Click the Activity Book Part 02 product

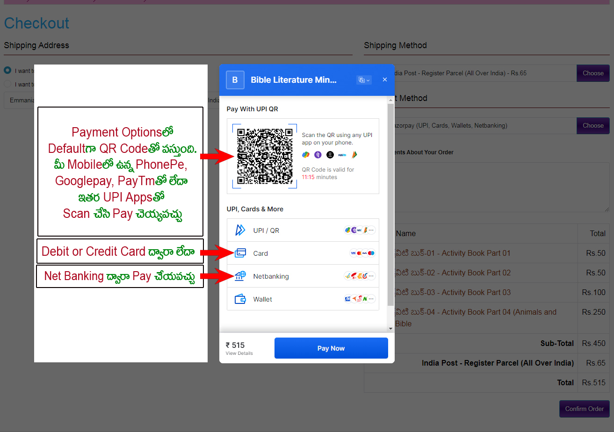pyautogui.click(x=453, y=273)
